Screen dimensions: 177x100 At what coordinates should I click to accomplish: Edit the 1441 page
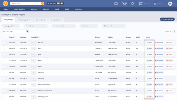(149, 43)
